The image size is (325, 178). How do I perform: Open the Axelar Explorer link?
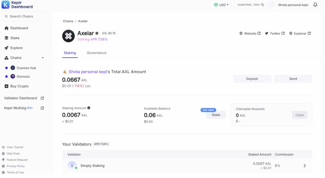click(300, 33)
